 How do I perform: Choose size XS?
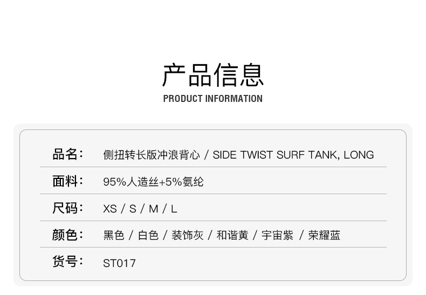coord(110,209)
